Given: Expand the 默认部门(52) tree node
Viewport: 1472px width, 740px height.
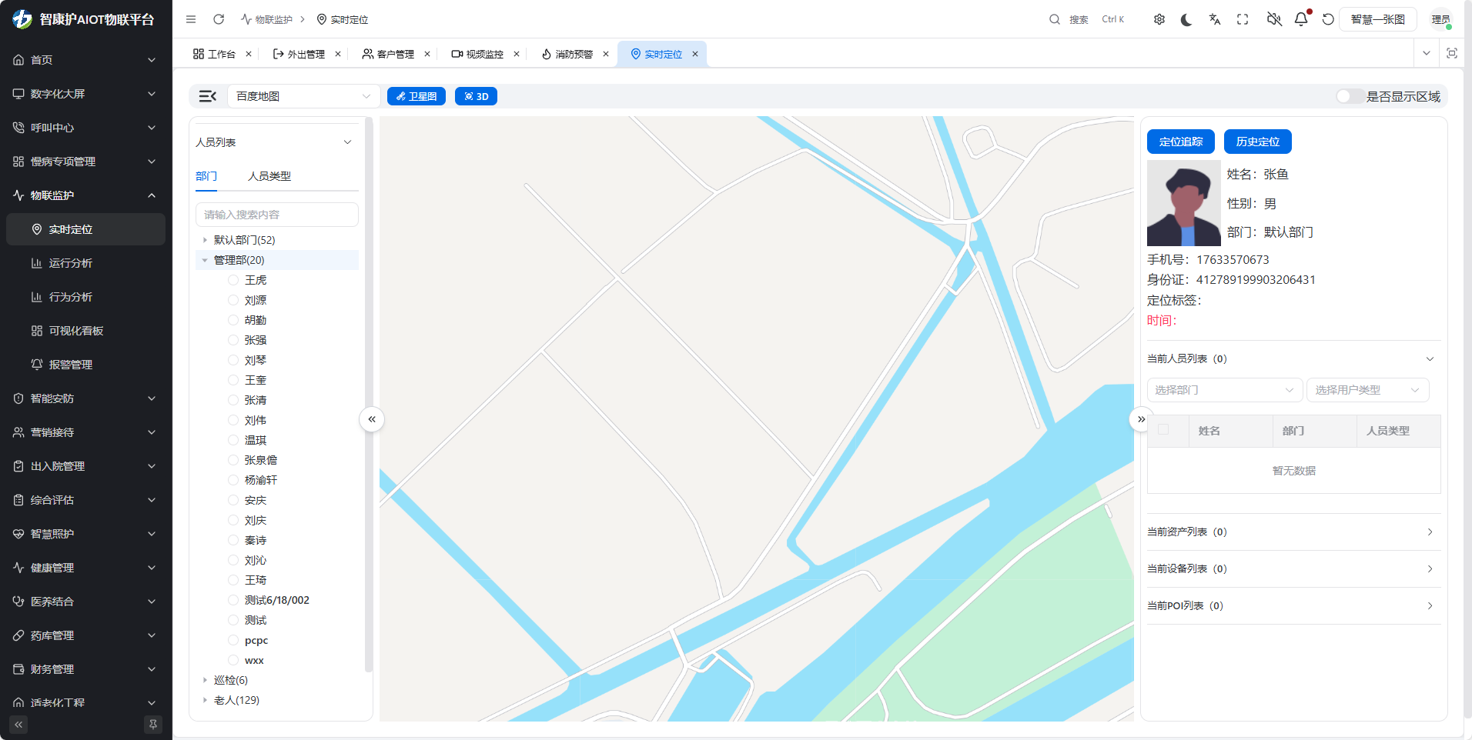Looking at the screenshot, I should pyautogui.click(x=205, y=240).
